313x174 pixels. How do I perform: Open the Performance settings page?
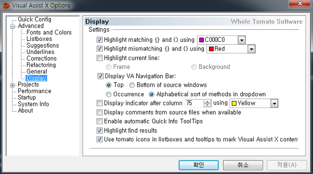click(x=35, y=91)
